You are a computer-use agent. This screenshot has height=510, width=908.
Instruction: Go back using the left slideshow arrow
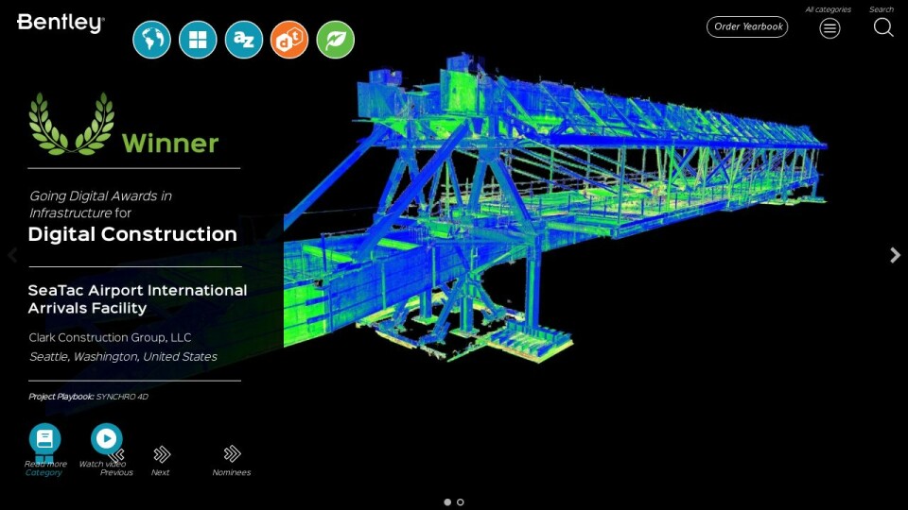(12, 255)
